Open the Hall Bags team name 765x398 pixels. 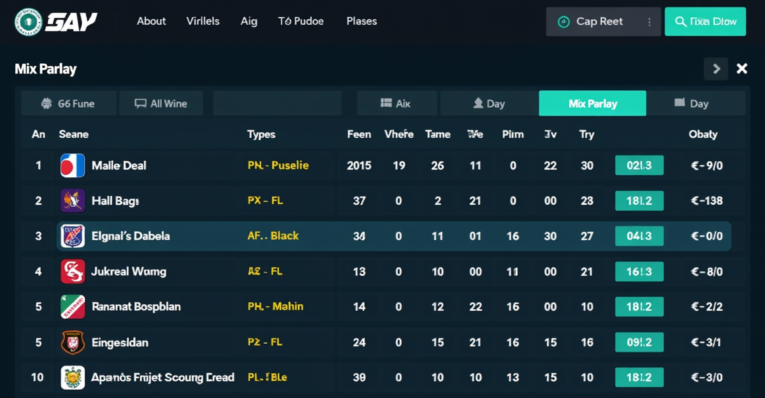(115, 201)
